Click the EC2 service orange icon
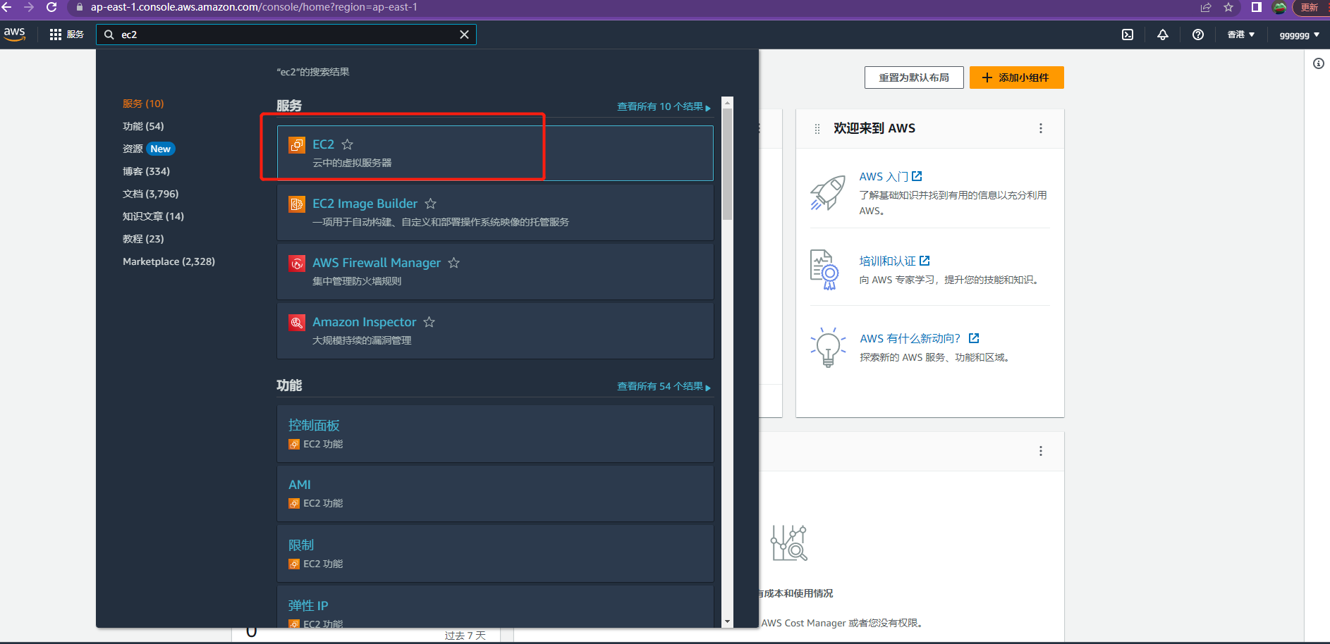Screen dimensions: 1330x644 [297, 145]
